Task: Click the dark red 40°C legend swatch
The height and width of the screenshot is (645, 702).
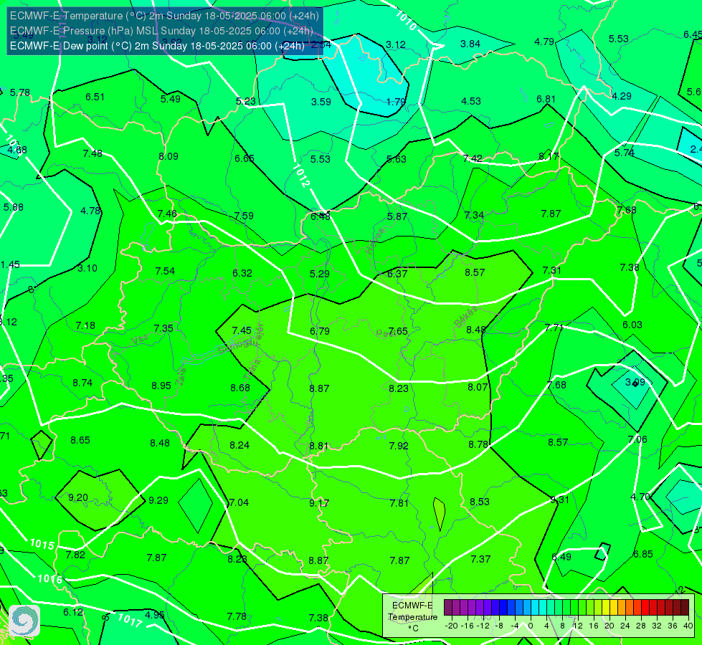Action: [x=685, y=608]
